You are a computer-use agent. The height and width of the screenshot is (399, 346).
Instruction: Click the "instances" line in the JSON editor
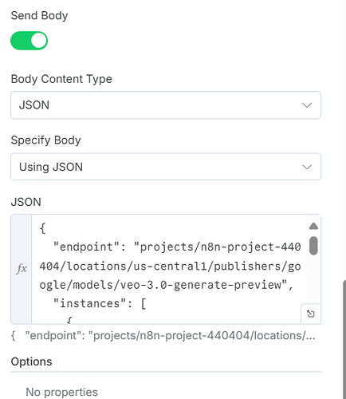coord(100,303)
